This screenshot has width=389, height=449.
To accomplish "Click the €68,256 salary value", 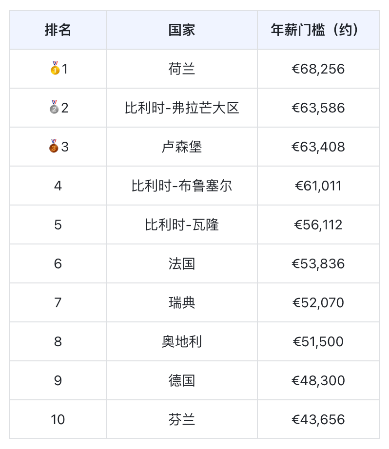I will pos(318,69).
